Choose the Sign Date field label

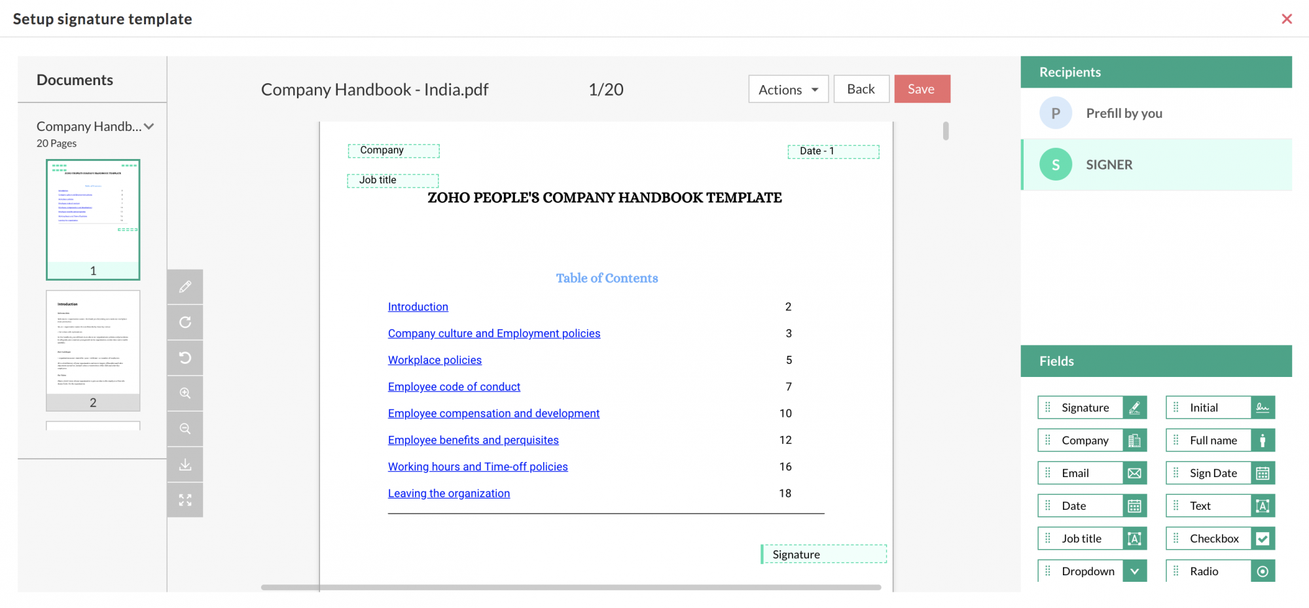pyautogui.click(x=1213, y=473)
